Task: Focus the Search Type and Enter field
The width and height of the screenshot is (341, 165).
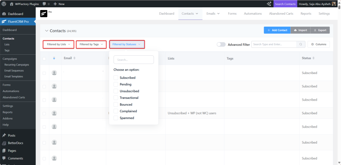Action: [x=274, y=44]
